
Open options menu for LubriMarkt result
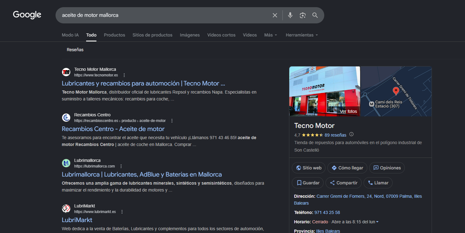(x=122, y=212)
